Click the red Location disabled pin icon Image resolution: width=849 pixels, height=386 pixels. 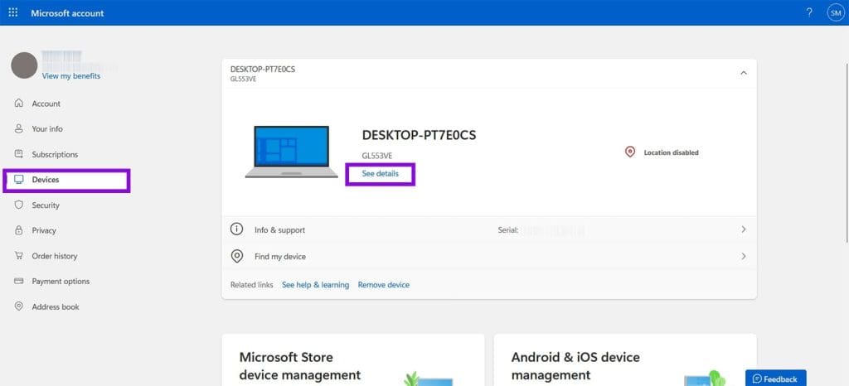pyautogui.click(x=630, y=152)
